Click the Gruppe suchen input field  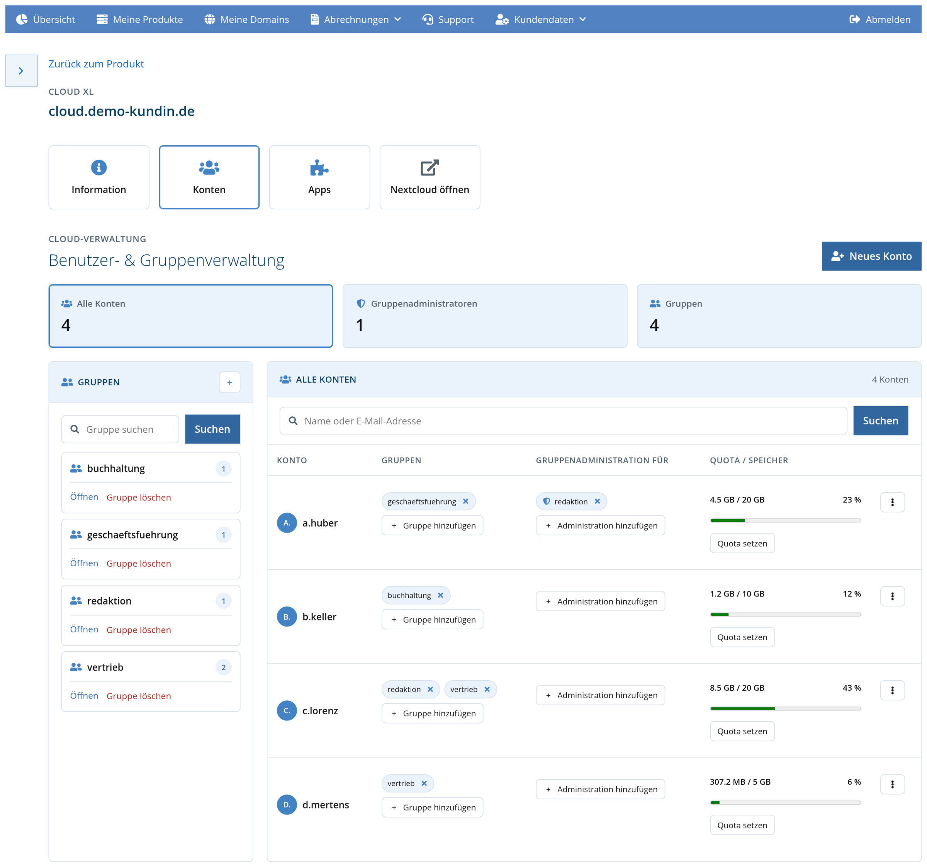pyautogui.click(x=120, y=429)
